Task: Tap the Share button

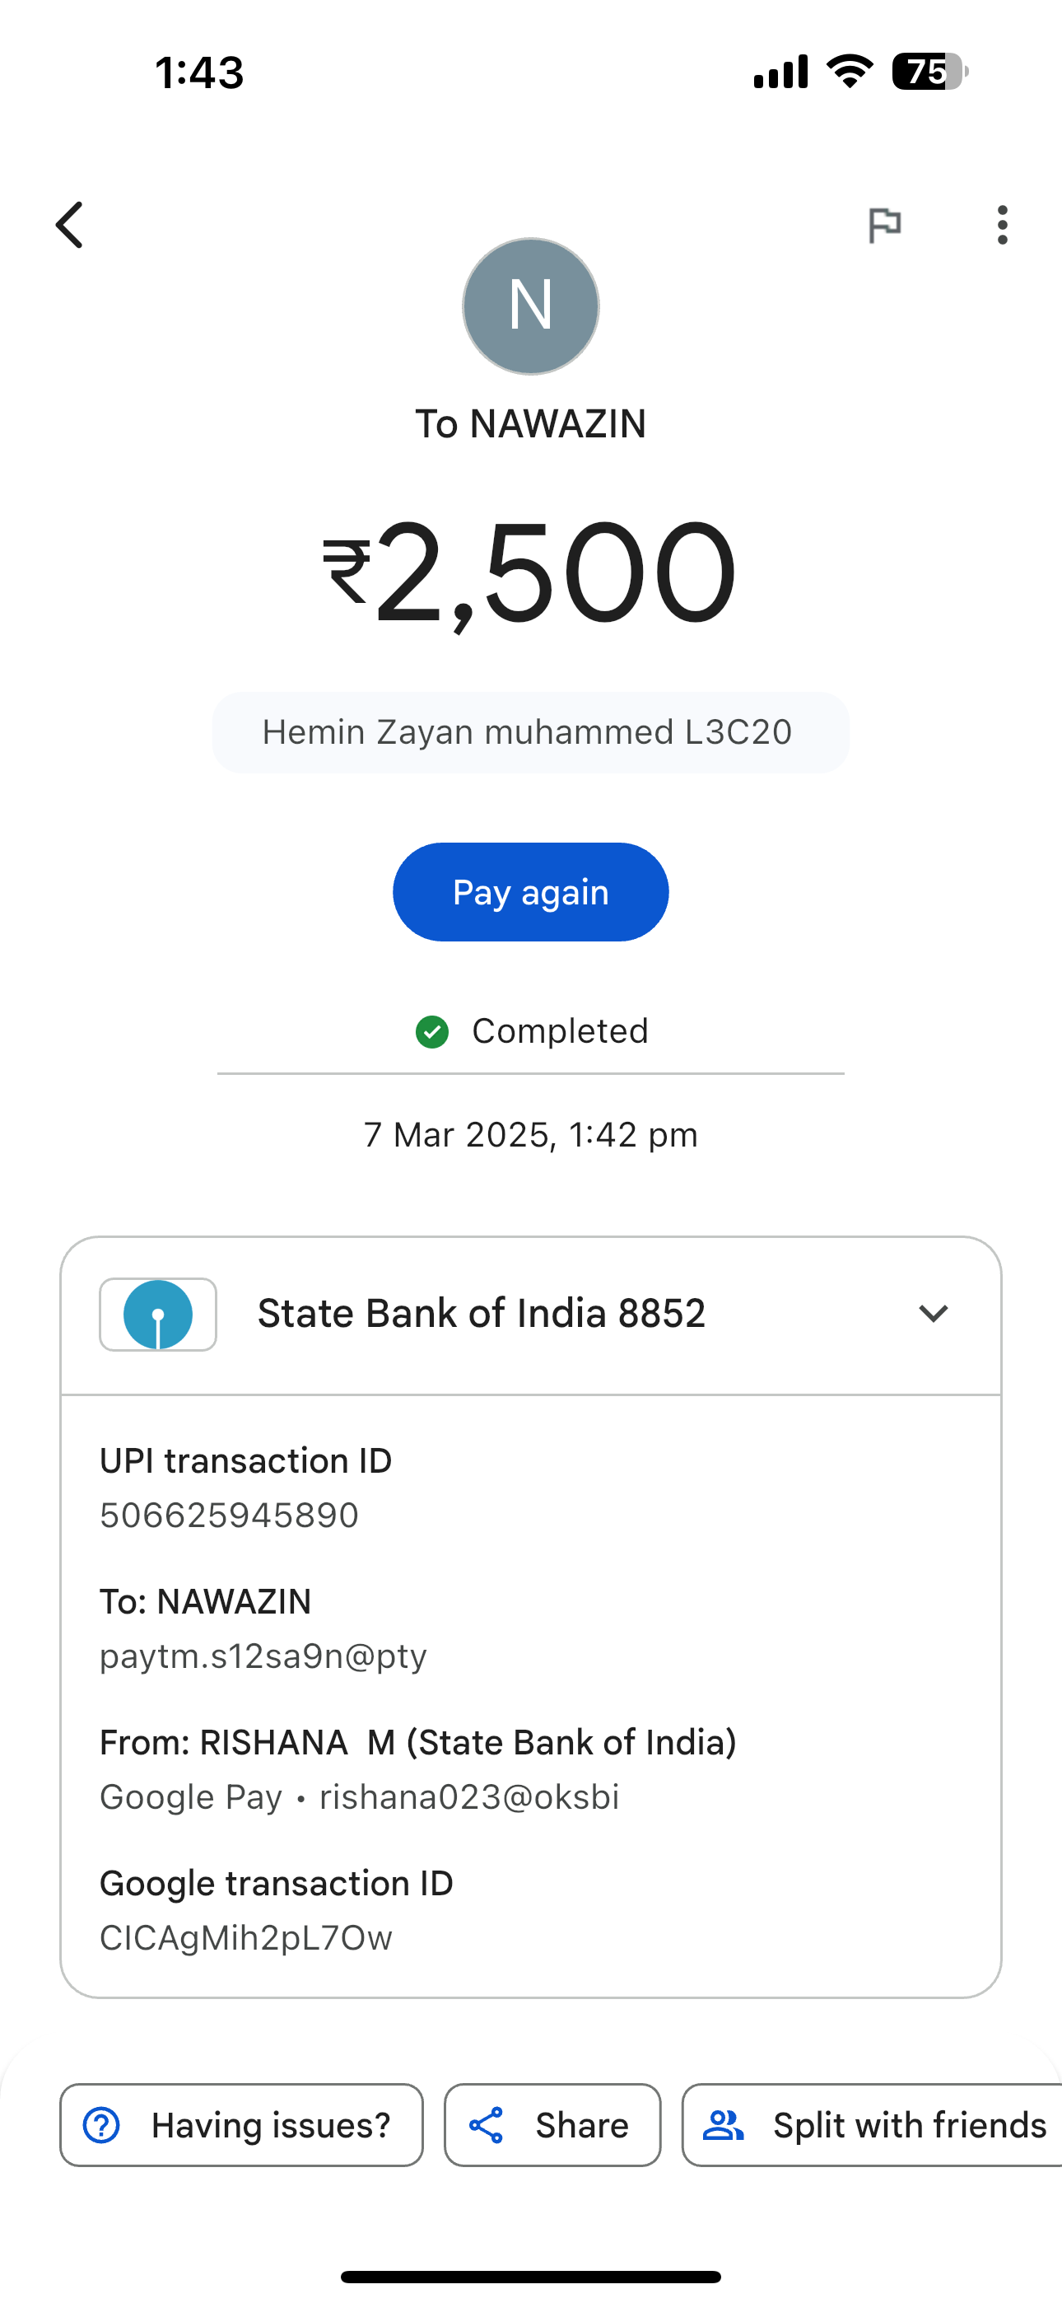Action: pos(552,2125)
